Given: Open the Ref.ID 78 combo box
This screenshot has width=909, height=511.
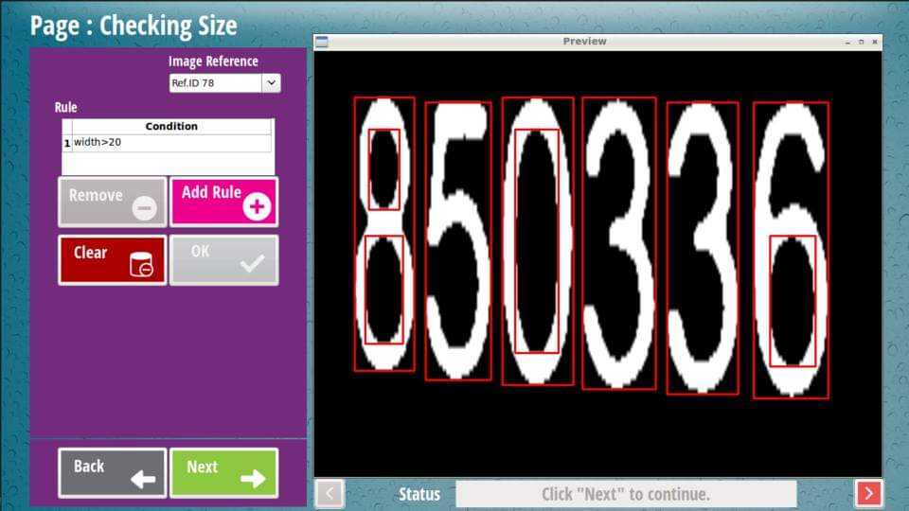Looking at the screenshot, I should [215, 83].
